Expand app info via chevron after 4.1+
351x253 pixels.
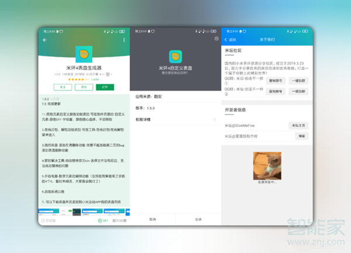[112, 74]
